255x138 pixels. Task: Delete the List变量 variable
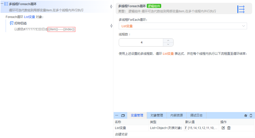pos(229,128)
